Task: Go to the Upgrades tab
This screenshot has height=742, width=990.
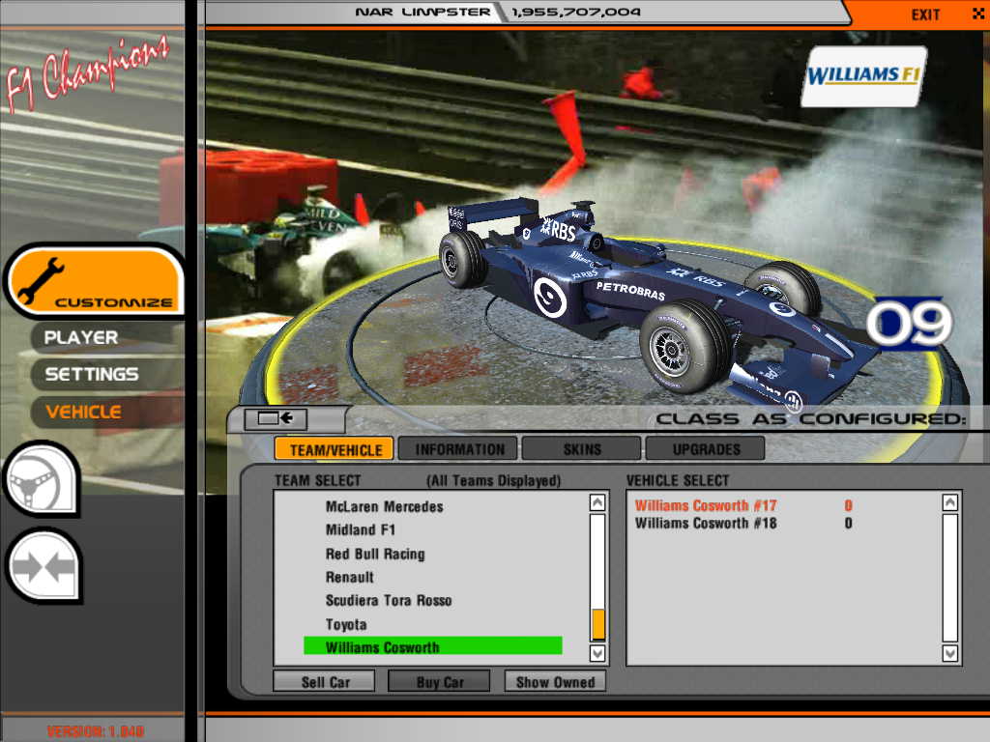Action: [706, 449]
